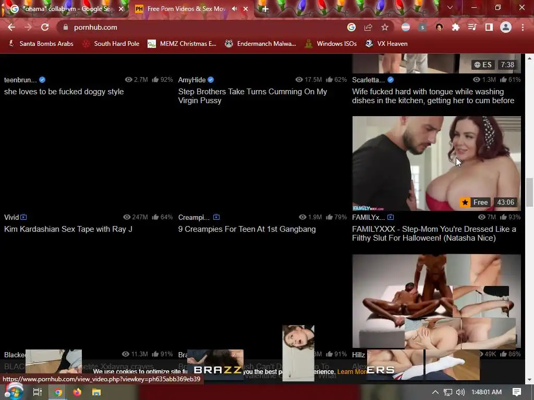
Task: Toggle the browser side panel
Action: (489, 27)
